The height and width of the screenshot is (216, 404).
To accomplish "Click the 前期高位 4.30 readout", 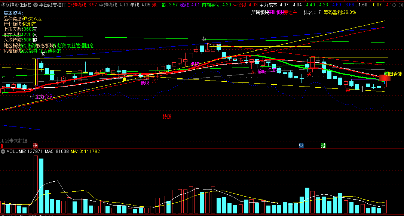I will point(217,5).
